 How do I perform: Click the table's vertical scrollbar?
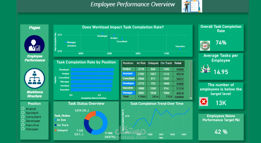[x=191, y=80]
